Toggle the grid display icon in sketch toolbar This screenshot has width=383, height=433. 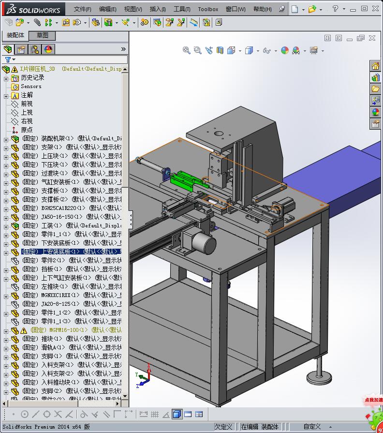click(155, 414)
